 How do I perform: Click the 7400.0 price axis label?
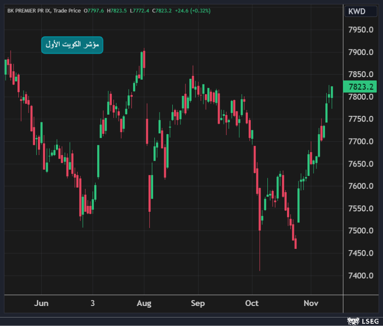361,276
